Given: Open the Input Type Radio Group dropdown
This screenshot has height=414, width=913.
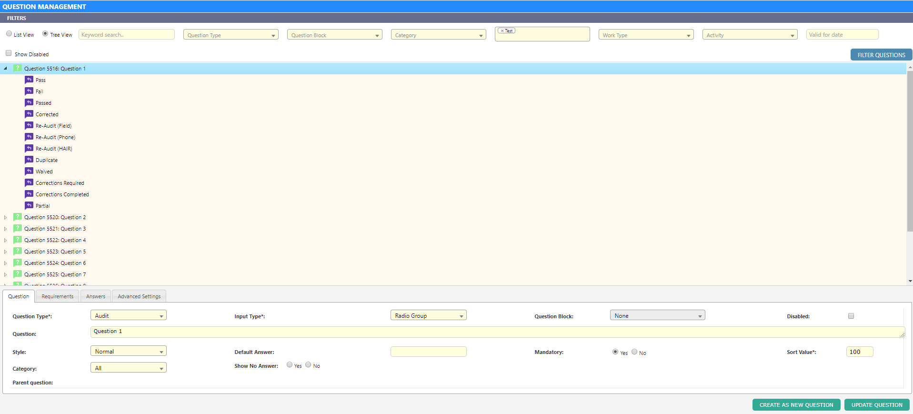Looking at the screenshot, I should (428, 316).
